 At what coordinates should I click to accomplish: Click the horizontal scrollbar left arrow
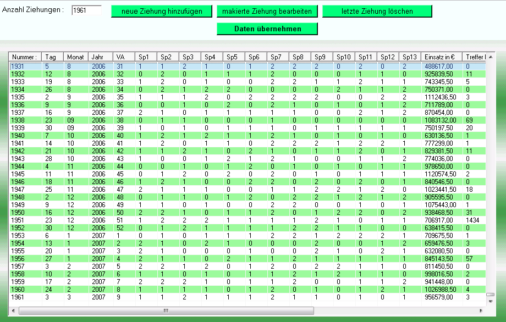point(13,310)
